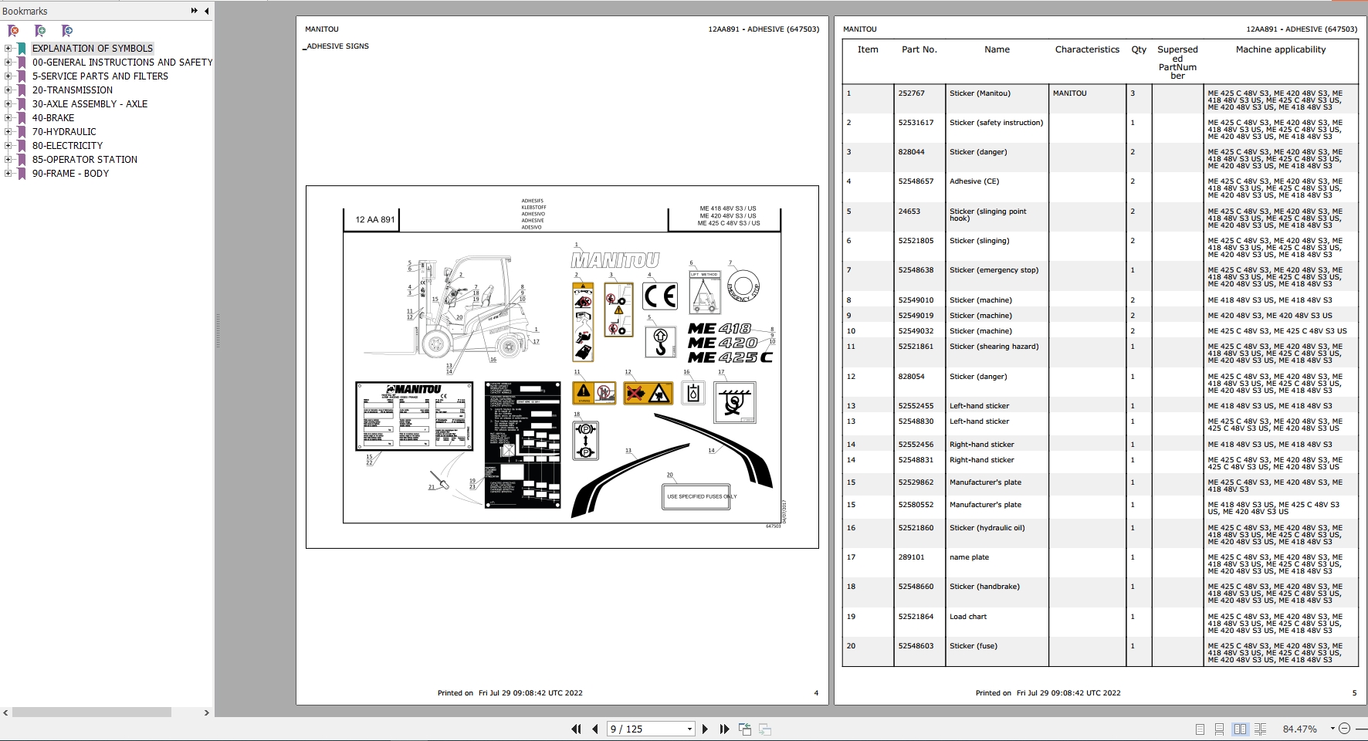This screenshot has height=741, width=1368.
Task: Open the 85-OPERATOR STATION bookmark
Action: point(85,160)
